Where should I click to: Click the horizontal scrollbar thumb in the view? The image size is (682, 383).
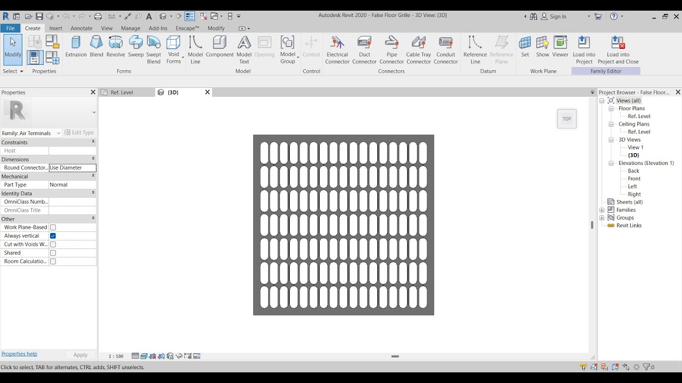tap(395, 356)
